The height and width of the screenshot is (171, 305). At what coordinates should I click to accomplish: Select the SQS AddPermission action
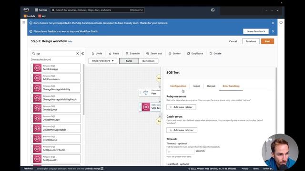(56, 78)
